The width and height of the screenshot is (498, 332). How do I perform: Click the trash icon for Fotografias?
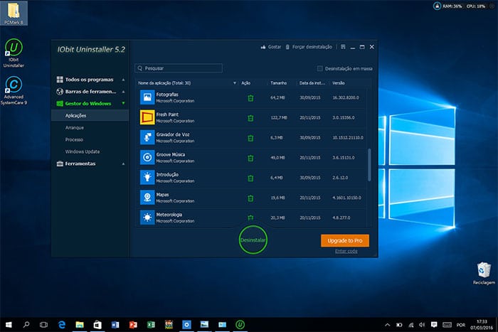(x=250, y=98)
